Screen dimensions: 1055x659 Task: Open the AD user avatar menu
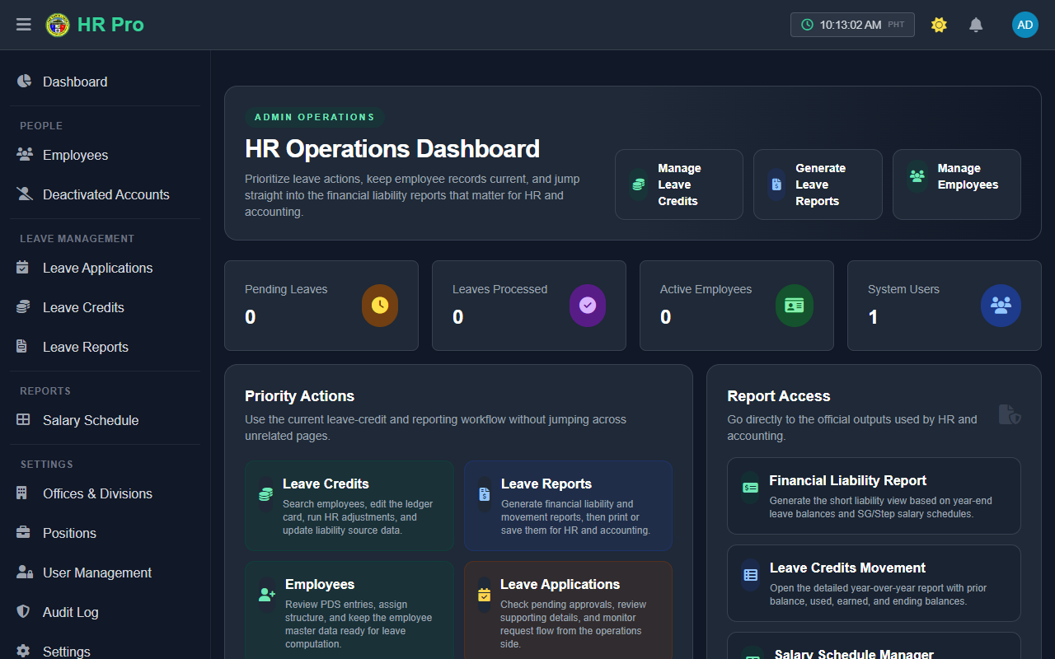point(1025,25)
